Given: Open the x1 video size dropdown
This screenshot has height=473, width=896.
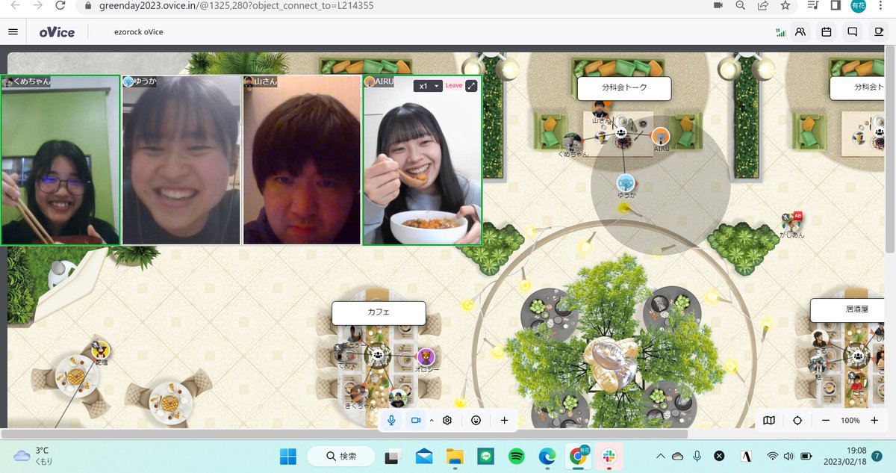Looking at the screenshot, I should pyautogui.click(x=429, y=86).
